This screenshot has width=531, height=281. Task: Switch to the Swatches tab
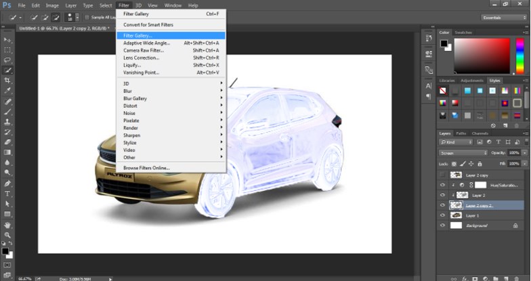point(463,33)
